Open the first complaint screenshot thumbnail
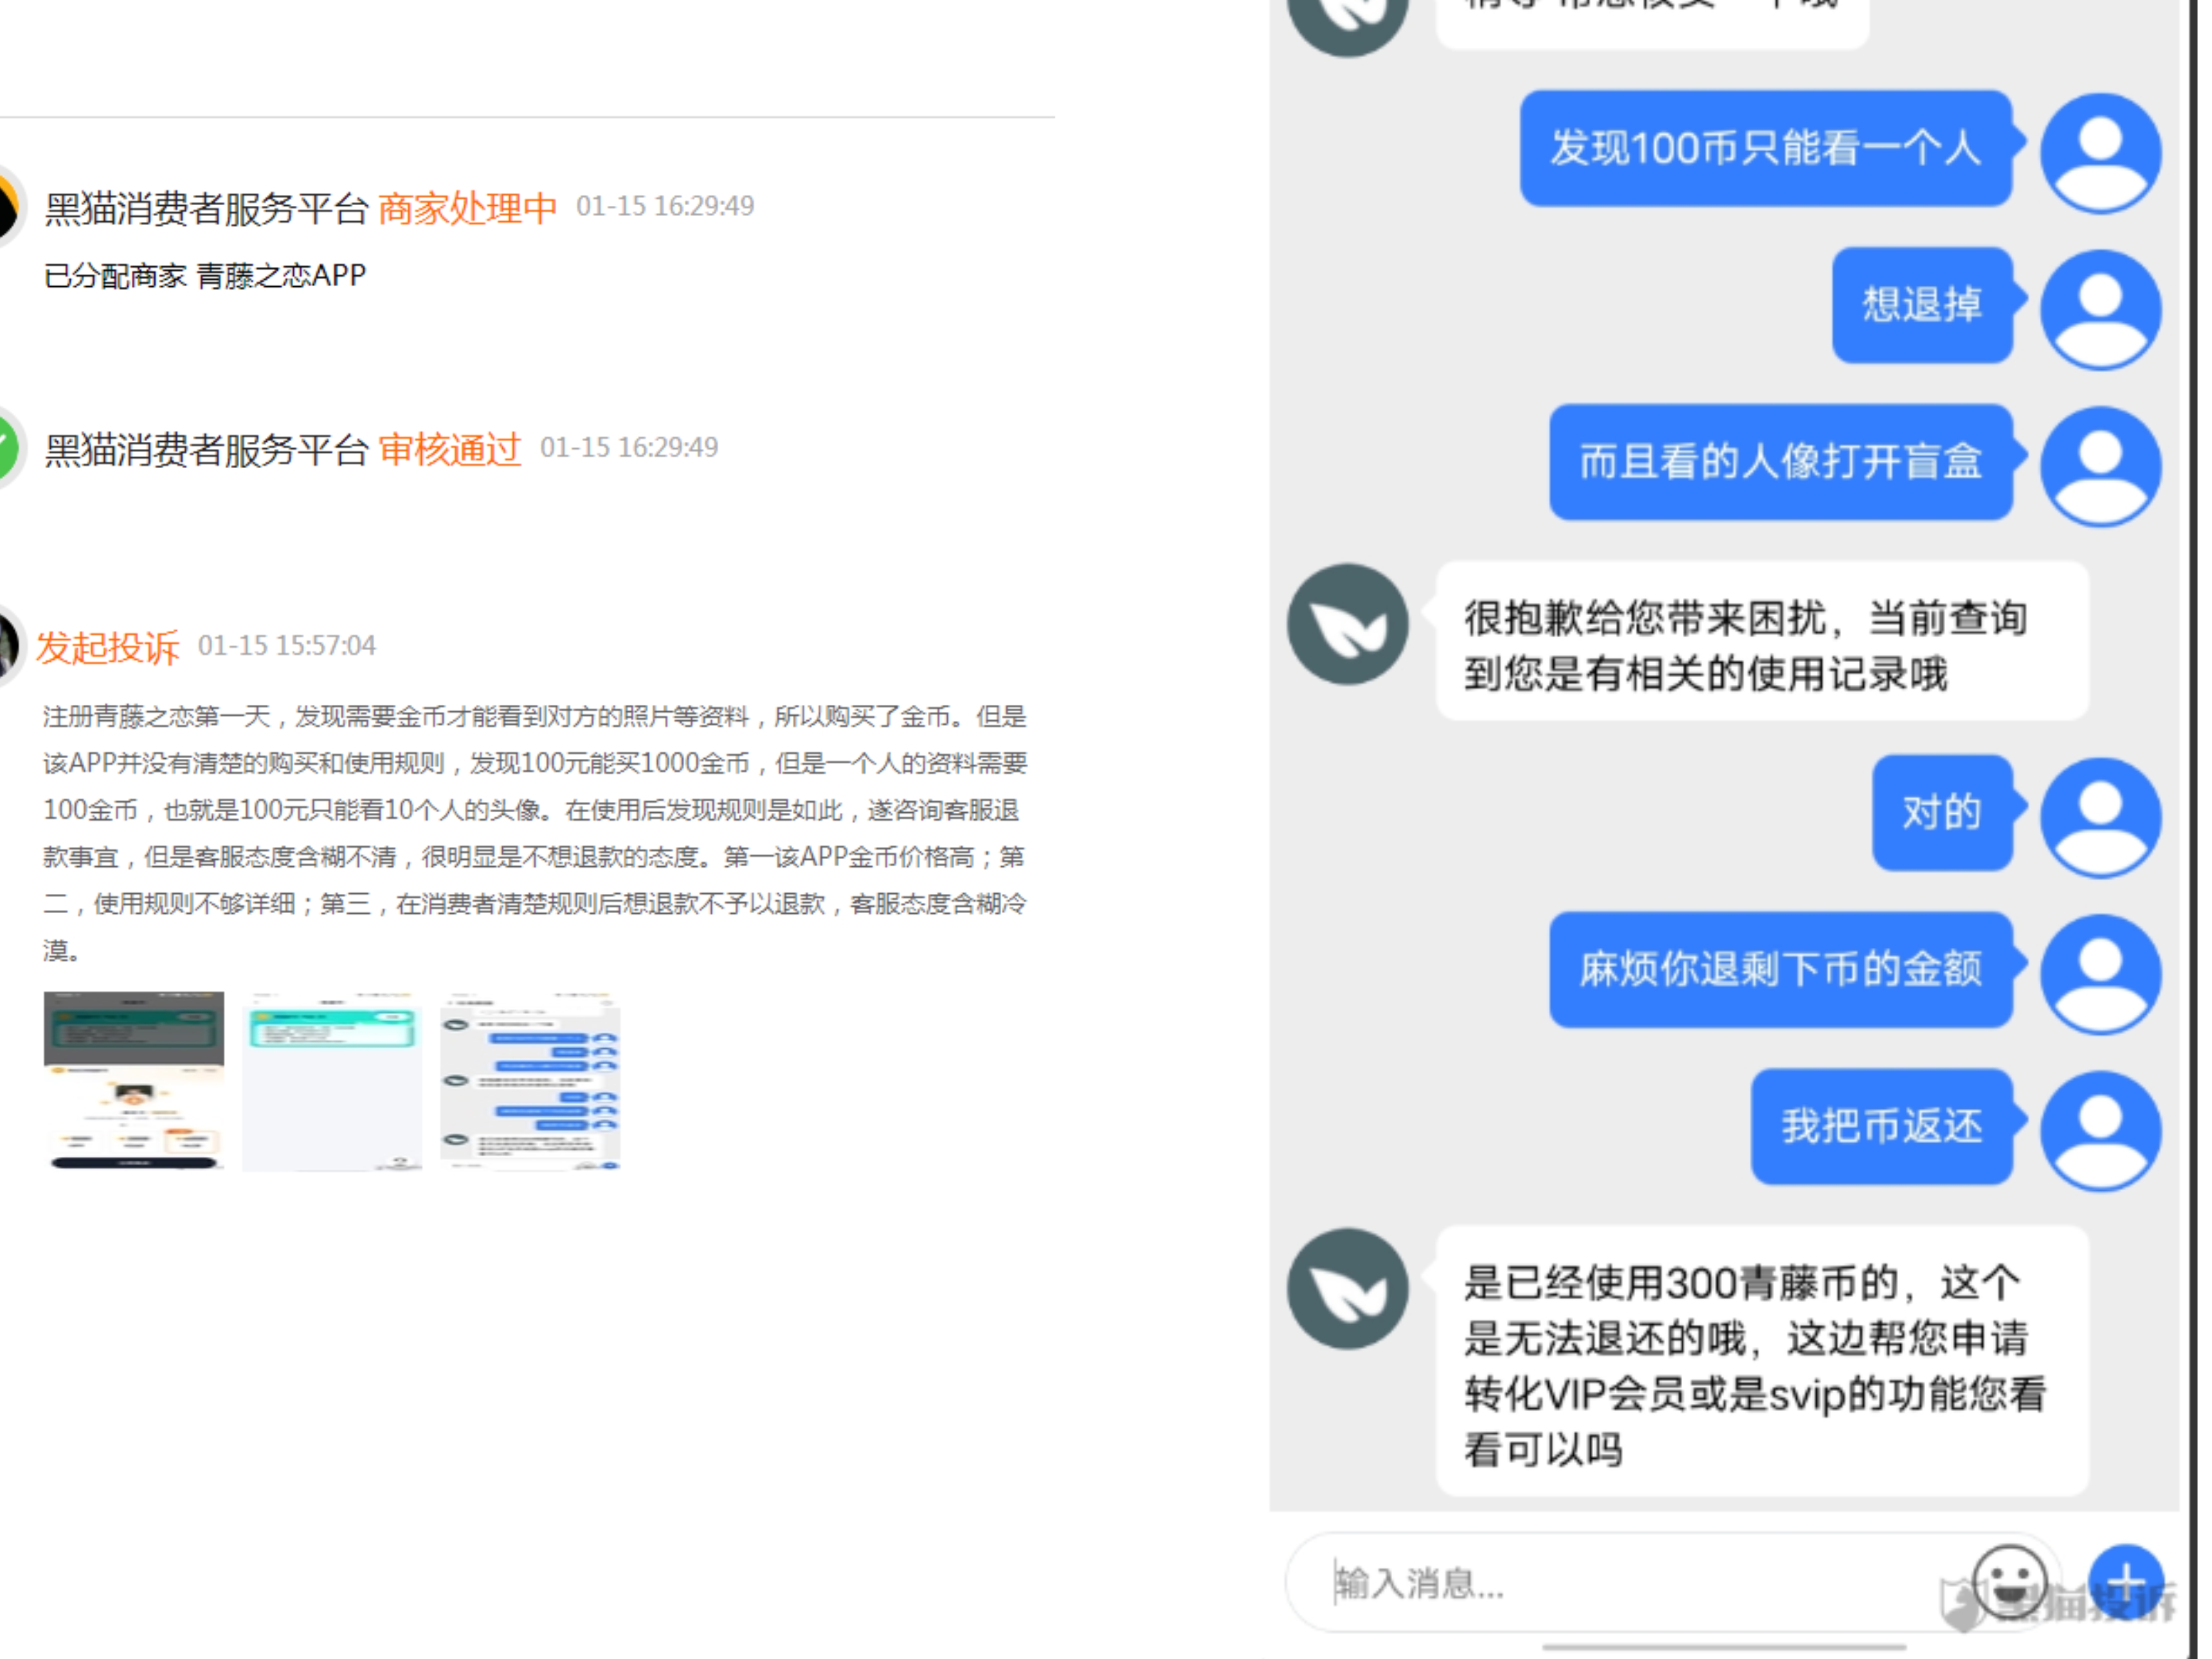Image resolution: width=2212 pixels, height=1659 pixels. pyautogui.click(x=134, y=1080)
